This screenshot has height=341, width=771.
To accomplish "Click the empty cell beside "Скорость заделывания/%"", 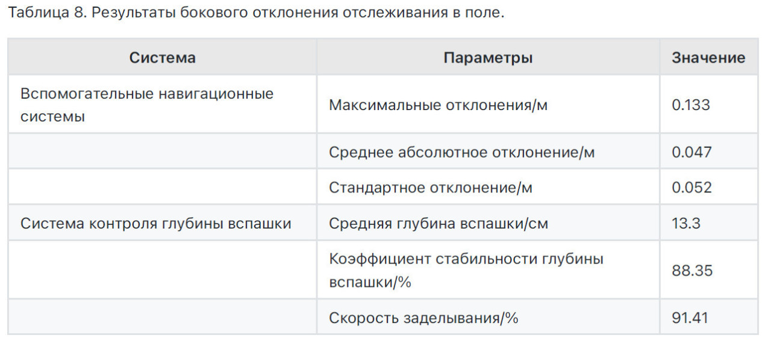I will click(162, 318).
